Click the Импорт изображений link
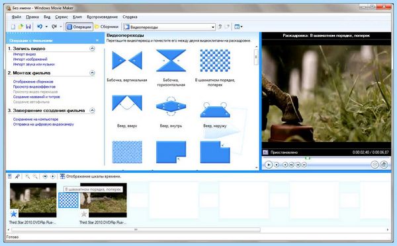Image resolution: width=397 pixels, height=246 pixels. (x=30, y=59)
